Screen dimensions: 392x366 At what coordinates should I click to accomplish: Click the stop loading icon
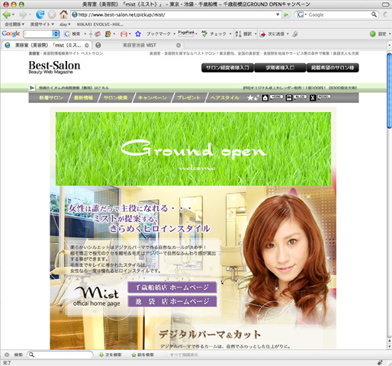coord(52,14)
